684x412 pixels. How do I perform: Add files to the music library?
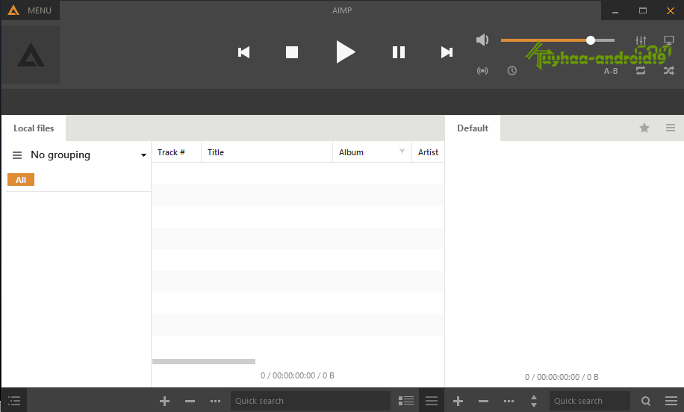[x=164, y=401]
